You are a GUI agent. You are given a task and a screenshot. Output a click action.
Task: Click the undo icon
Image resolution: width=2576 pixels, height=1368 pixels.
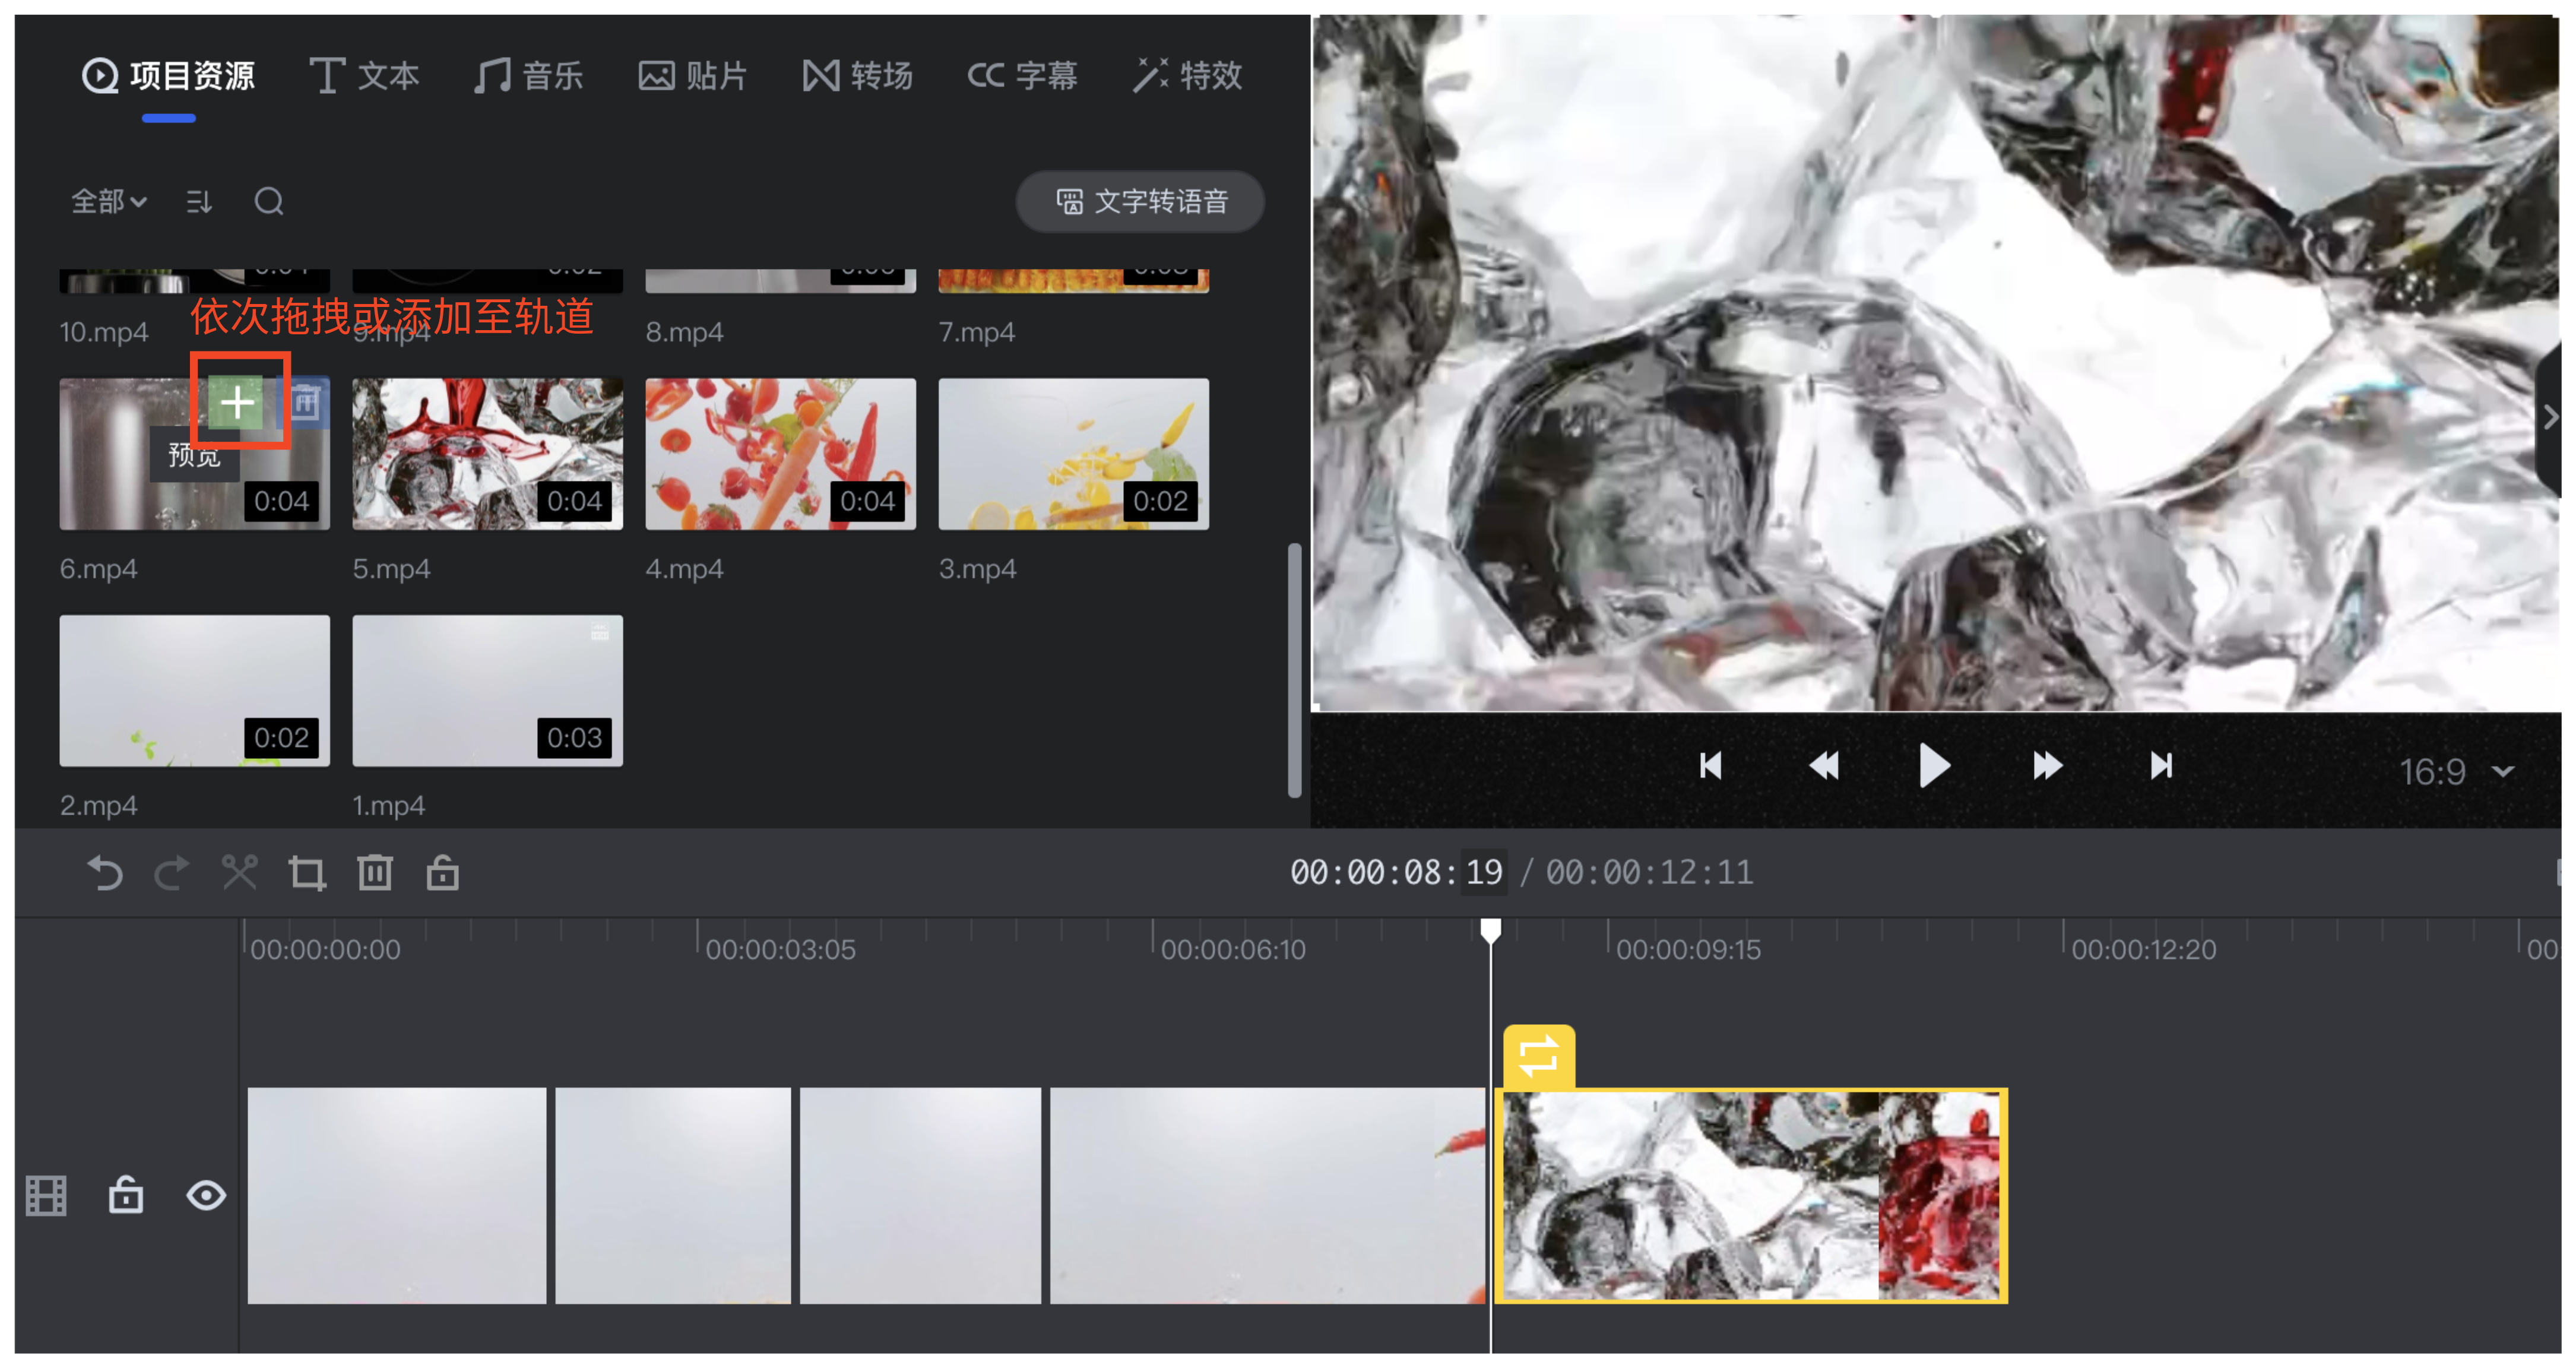point(104,873)
